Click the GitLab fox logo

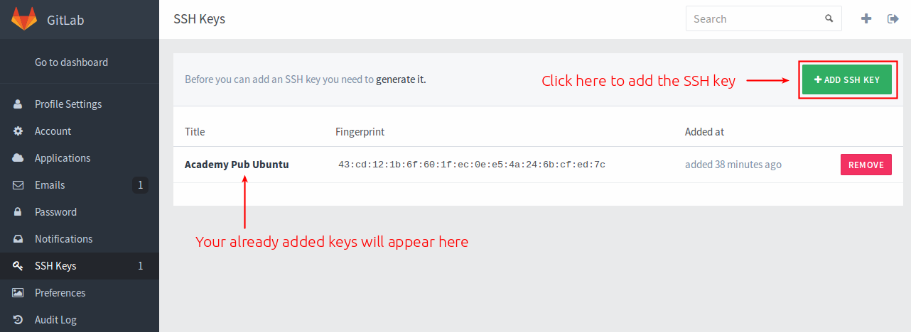click(x=24, y=19)
